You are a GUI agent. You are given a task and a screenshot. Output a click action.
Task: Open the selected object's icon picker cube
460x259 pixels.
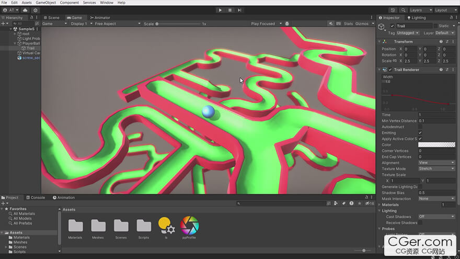pos(381,27)
